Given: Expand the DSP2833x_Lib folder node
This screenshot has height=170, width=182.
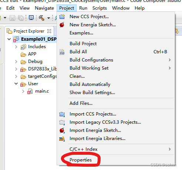Looking at the screenshot, I should [x=16, y=69].
